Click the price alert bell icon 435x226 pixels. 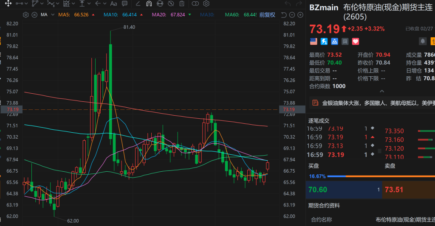(423, 41)
